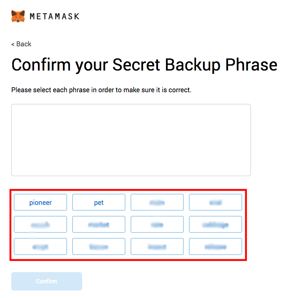Click the METAMASK wordmark text

tap(54, 17)
